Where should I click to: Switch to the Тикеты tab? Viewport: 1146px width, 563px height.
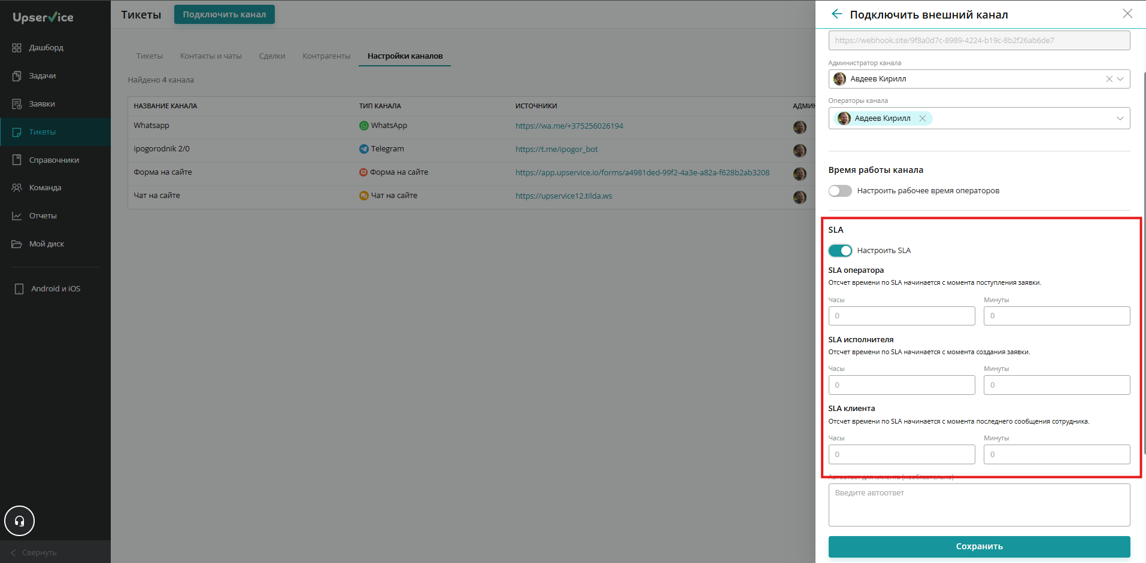coord(150,56)
